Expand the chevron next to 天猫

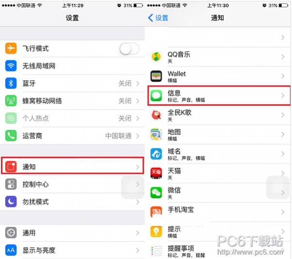tap(283, 173)
